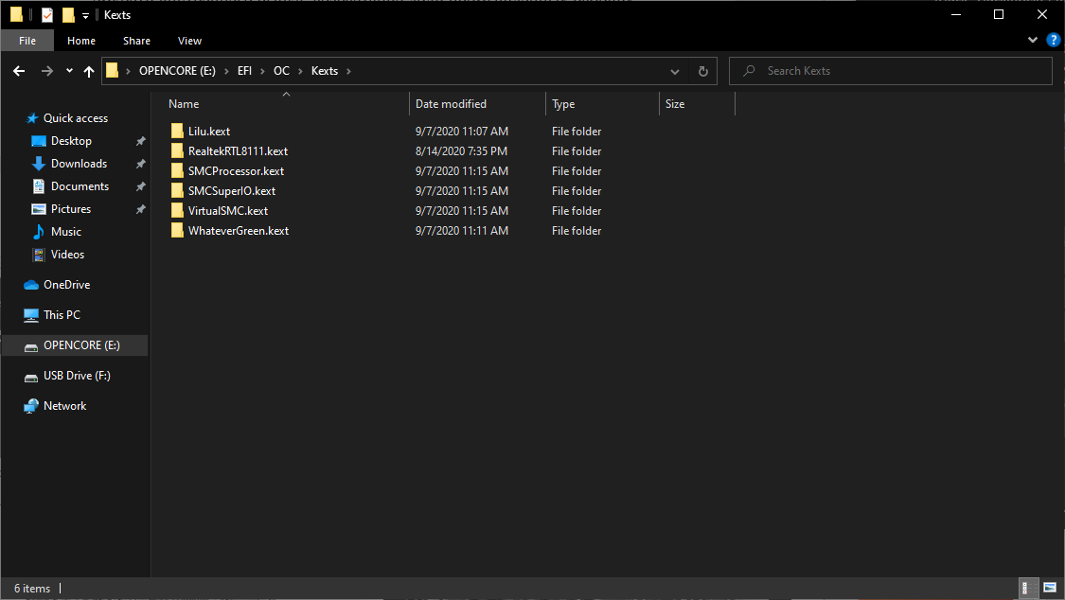Expand the chevron after OPENCORE (E:) breadcrumb
The height and width of the screenshot is (600, 1065).
(x=227, y=71)
